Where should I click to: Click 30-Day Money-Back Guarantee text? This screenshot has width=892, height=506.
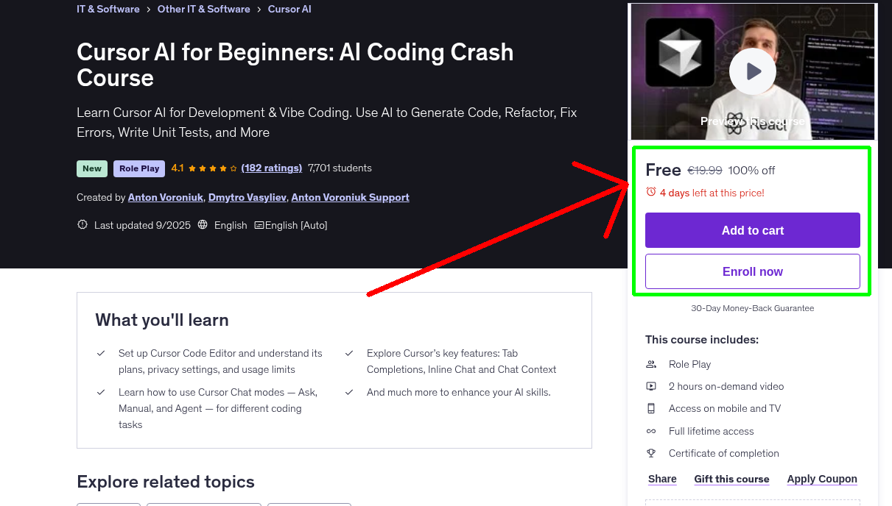[x=753, y=308]
